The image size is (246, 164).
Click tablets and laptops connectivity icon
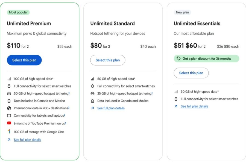click(9, 116)
